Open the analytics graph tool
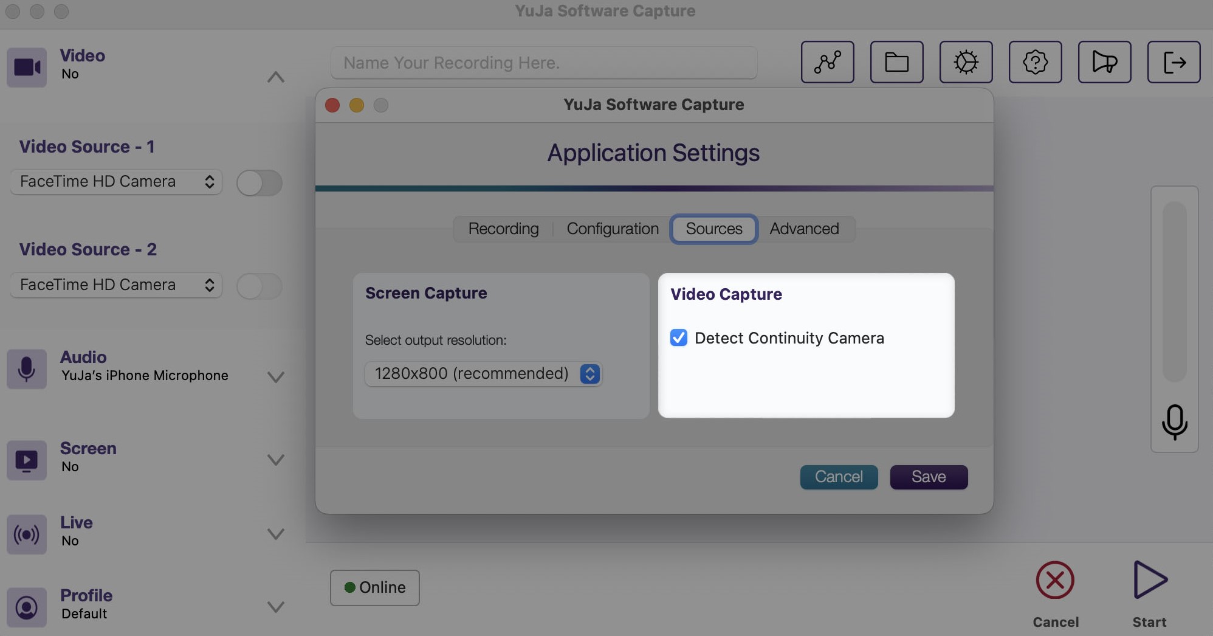Image resolution: width=1213 pixels, height=636 pixels. [828, 62]
